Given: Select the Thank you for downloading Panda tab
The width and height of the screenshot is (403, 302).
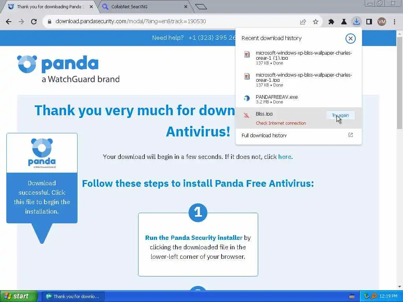Looking at the screenshot, I should click(x=49, y=7).
